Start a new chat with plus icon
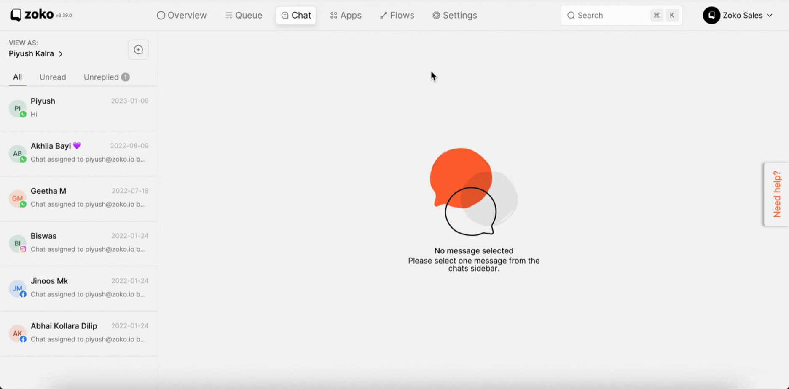 coord(138,50)
